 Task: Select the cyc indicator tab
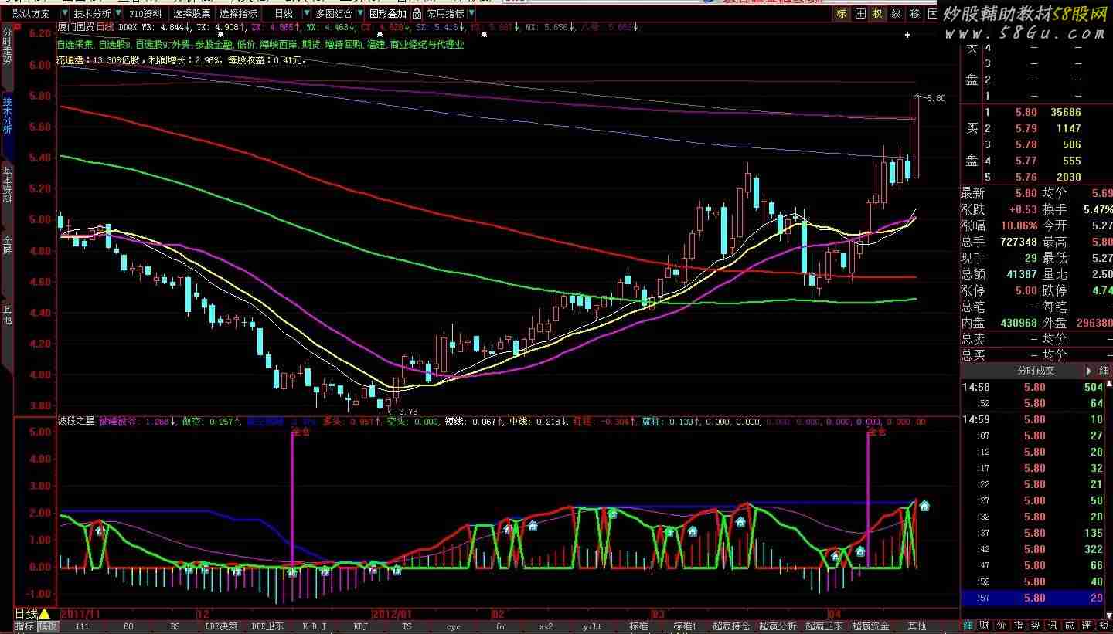453,626
